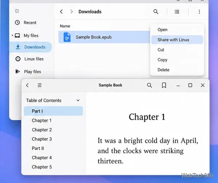
Task: Click the Sample Book.epub document icon
Action: 67,37
